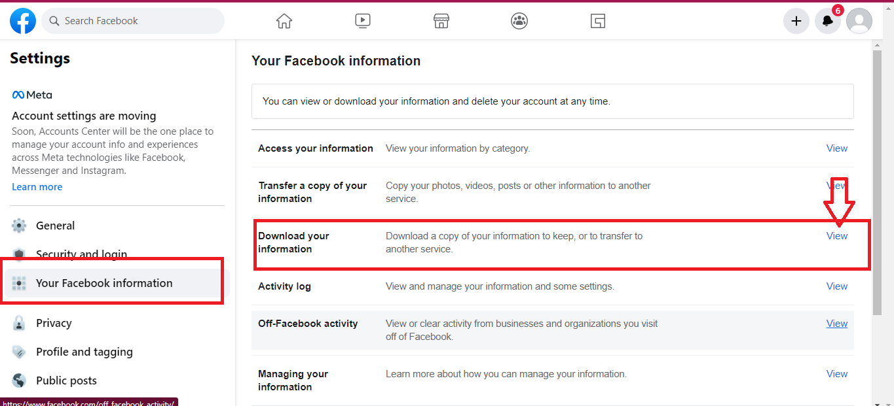Open the profile avatar account menu
This screenshot has height=406, width=894.
[x=859, y=21]
